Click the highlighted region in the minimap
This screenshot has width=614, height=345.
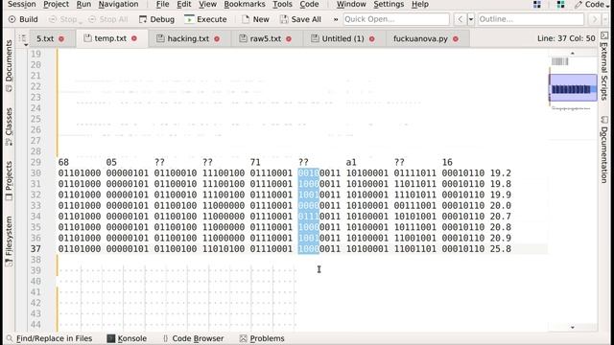click(x=574, y=88)
